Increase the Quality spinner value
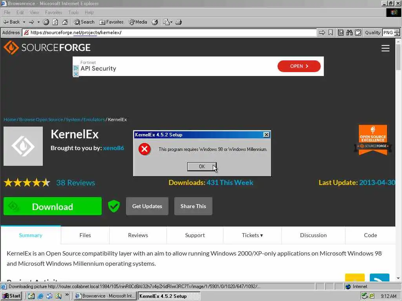The height and width of the screenshot is (301, 402). 397,31
